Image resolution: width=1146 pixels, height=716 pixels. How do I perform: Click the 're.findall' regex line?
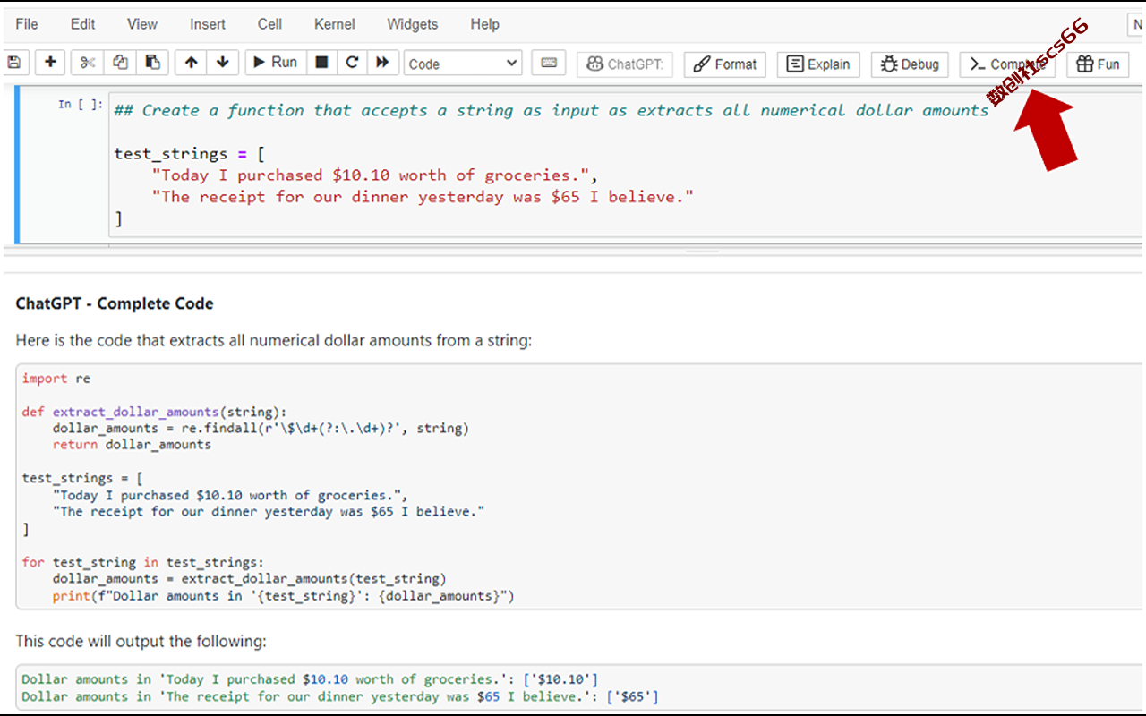[261, 429]
